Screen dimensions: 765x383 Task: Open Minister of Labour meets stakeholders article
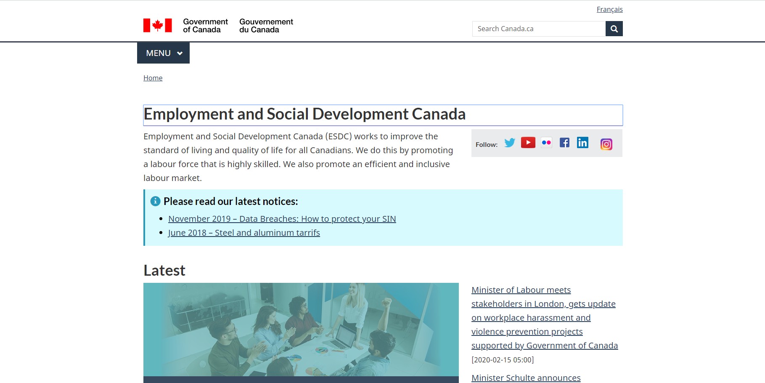tap(545, 318)
